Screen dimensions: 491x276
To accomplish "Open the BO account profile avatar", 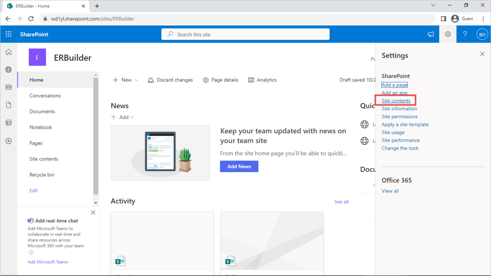I will tap(482, 34).
